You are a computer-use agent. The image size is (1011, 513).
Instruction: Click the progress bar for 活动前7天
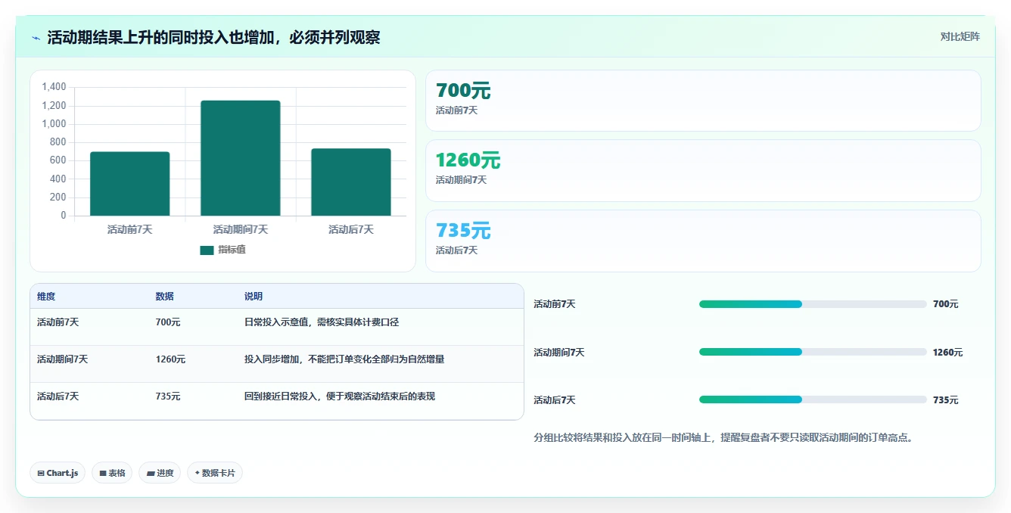813,304
